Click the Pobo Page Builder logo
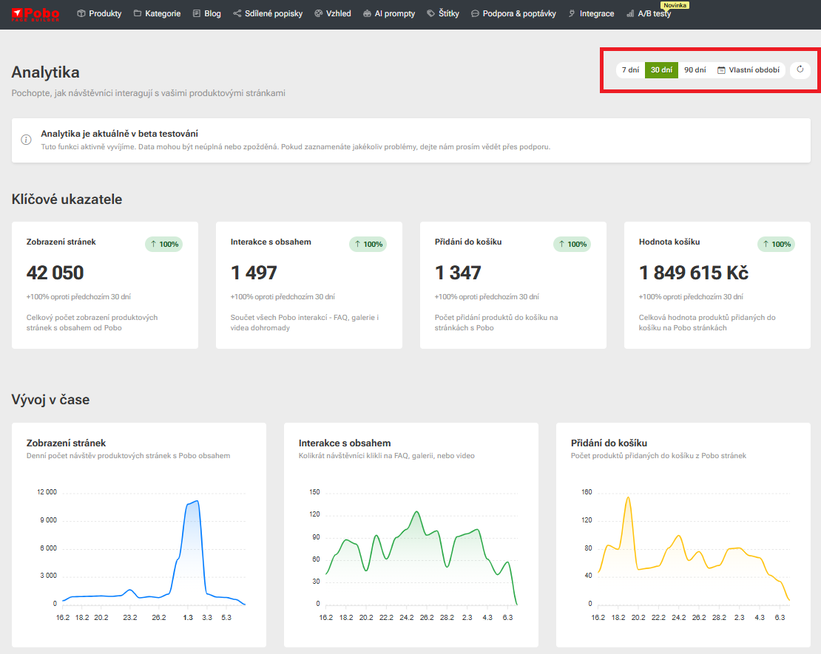The width and height of the screenshot is (821, 654). point(36,14)
